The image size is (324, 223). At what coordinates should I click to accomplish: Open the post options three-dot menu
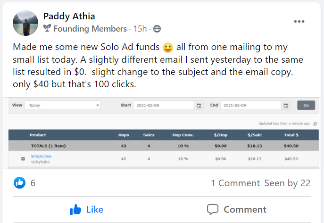click(x=299, y=22)
